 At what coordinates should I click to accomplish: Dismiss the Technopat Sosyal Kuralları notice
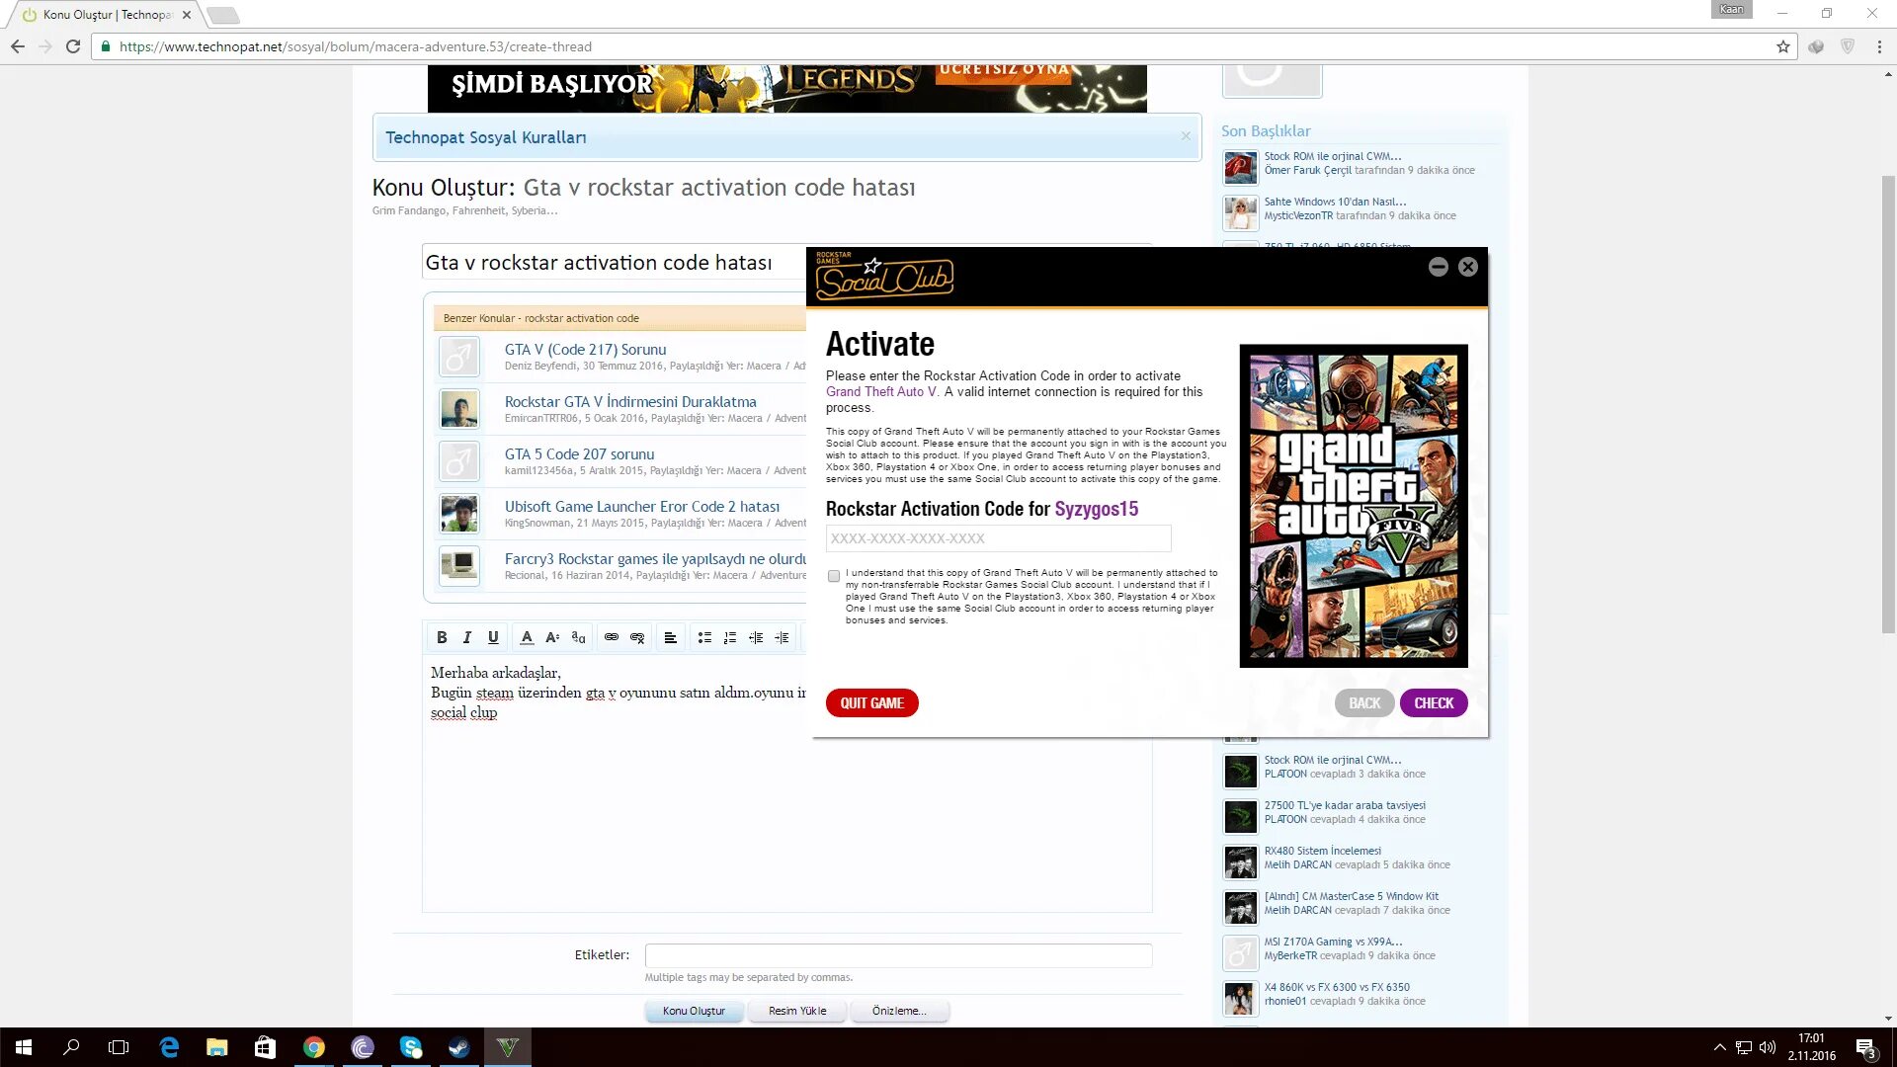[1186, 136]
